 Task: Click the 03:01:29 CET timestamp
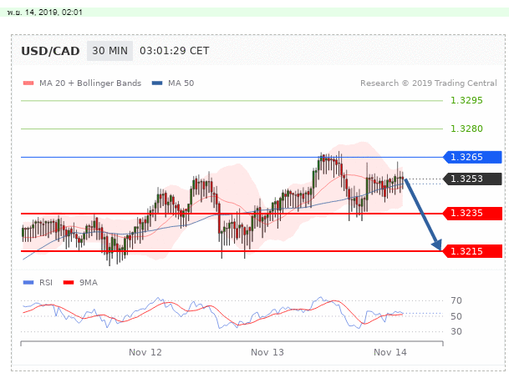click(x=175, y=51)
